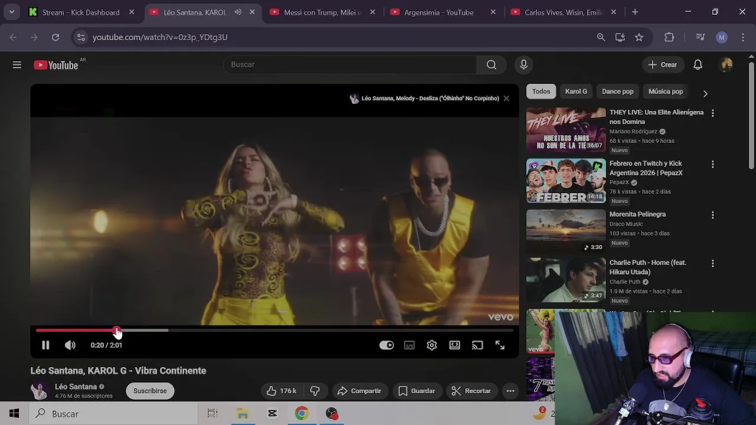Switch to theater mode view

(x=455, y=345)
